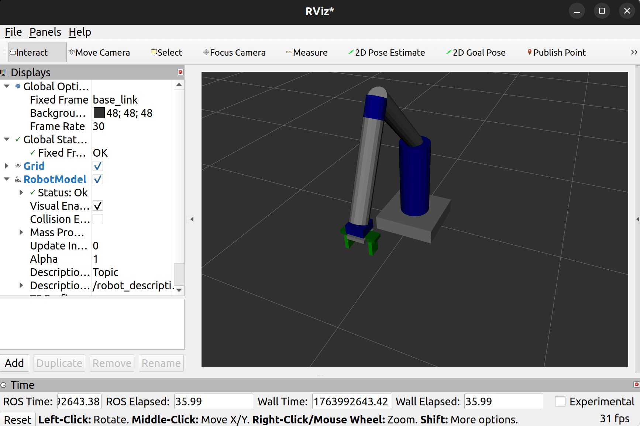Choose the Select tool
The width and height of the screenshot is (640, 426).
click(x=166, y=52)
